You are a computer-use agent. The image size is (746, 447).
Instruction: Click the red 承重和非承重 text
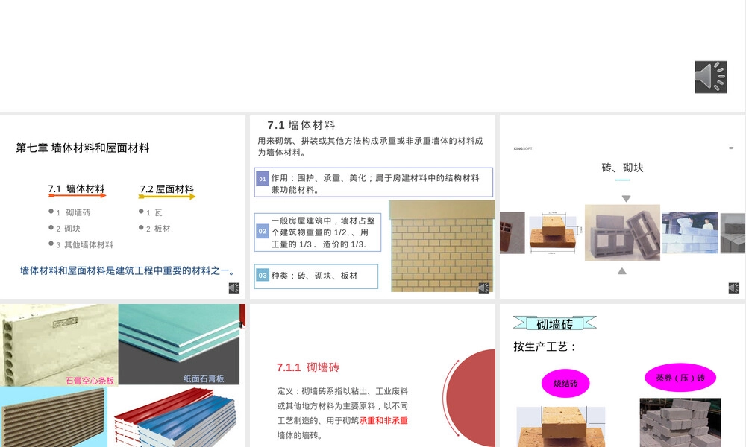coord(383,420)
